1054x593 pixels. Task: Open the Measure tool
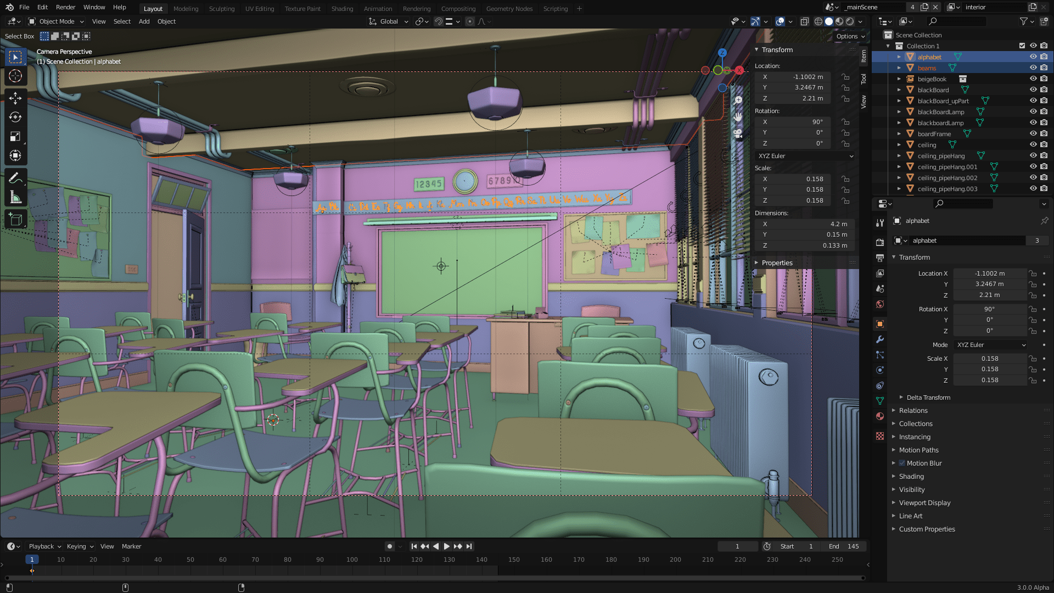point(15,195)
